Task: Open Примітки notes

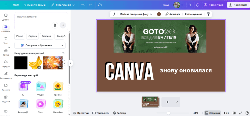Action: (x=81, y=113)
